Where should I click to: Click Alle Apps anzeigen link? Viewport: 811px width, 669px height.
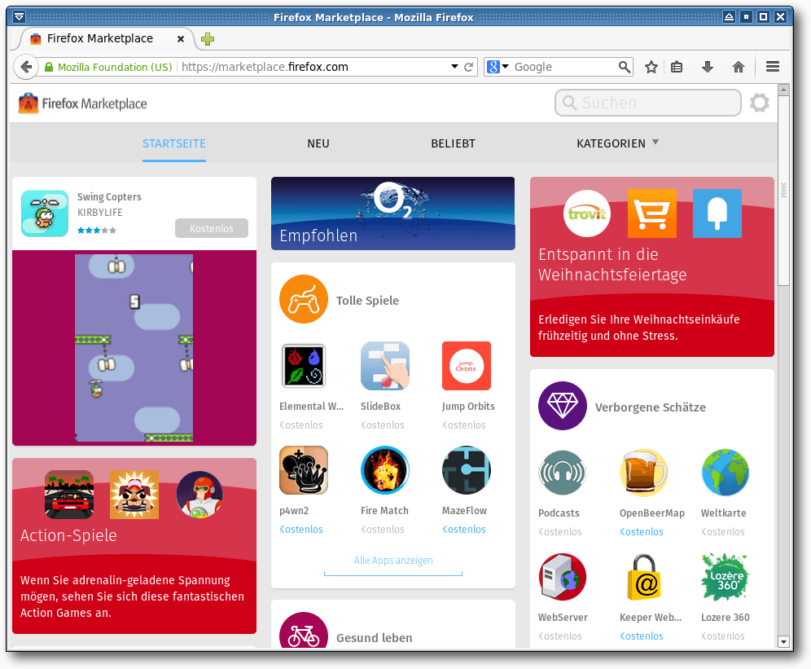393,561
